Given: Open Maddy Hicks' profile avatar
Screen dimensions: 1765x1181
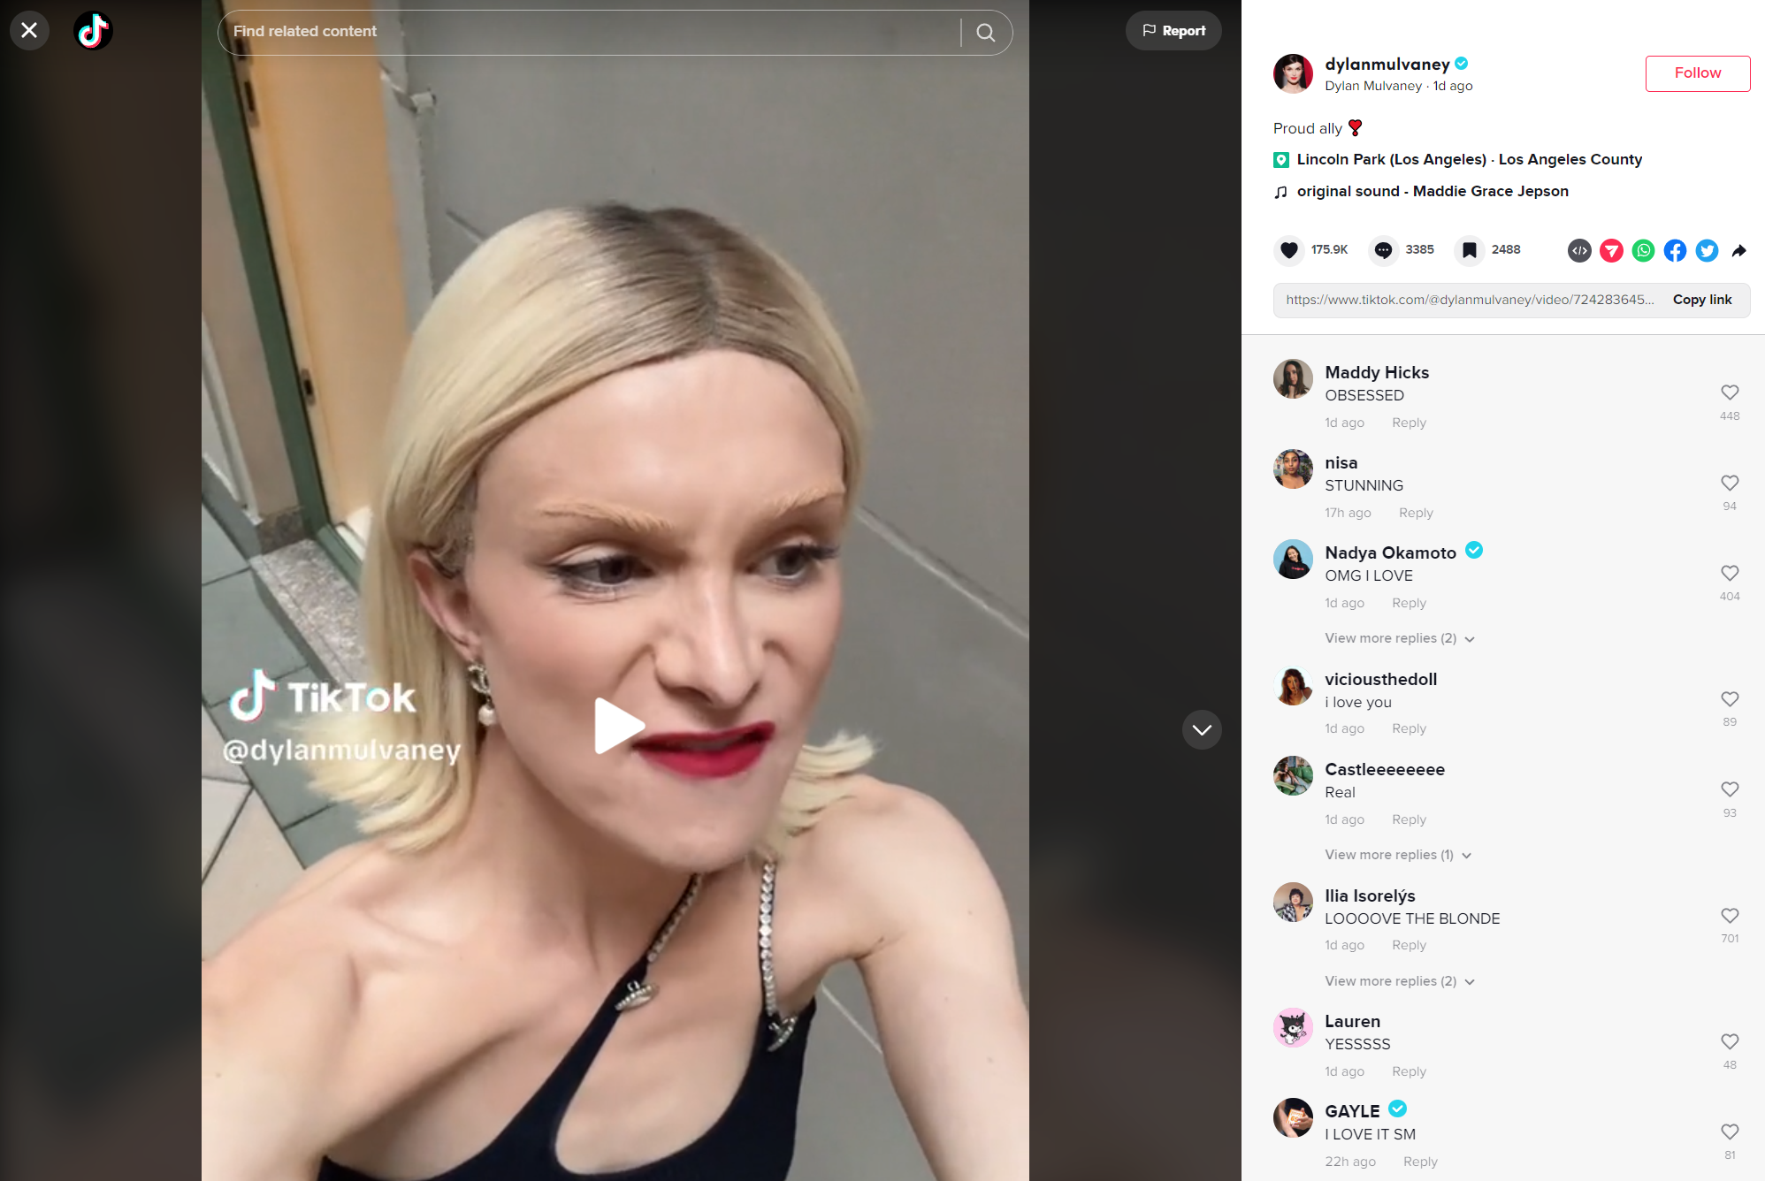Looking at the screenshot, I should [1293, 379].
